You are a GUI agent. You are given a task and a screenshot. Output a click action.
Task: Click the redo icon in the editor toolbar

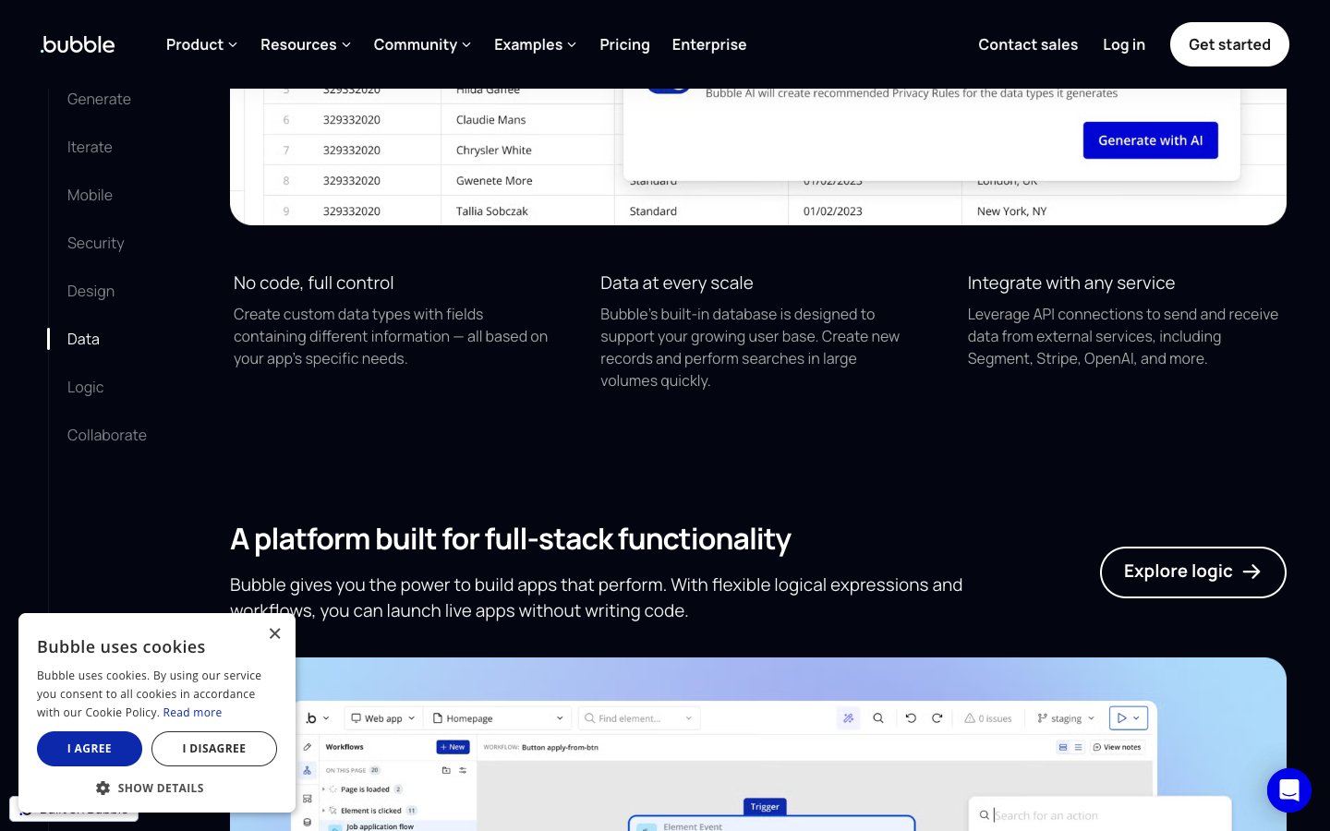[937, 718]
